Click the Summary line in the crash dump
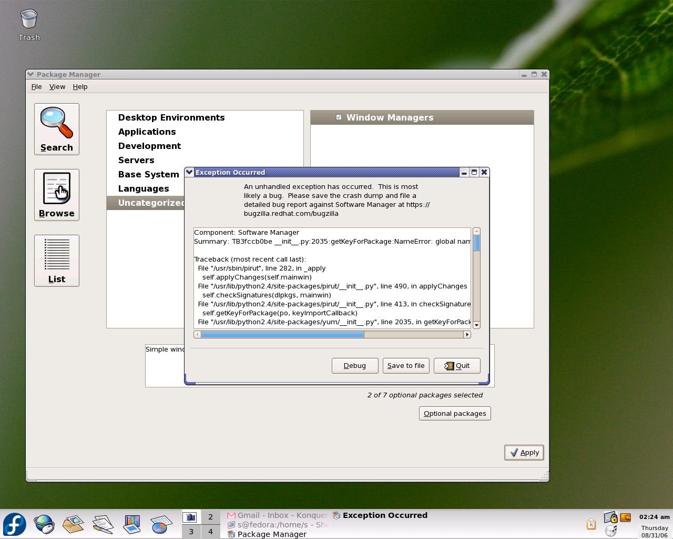The width and height of the screenshot is (673, 539). tap(332, 242)
